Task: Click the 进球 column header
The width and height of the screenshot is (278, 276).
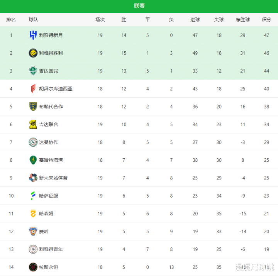Action: coord(195,19)
